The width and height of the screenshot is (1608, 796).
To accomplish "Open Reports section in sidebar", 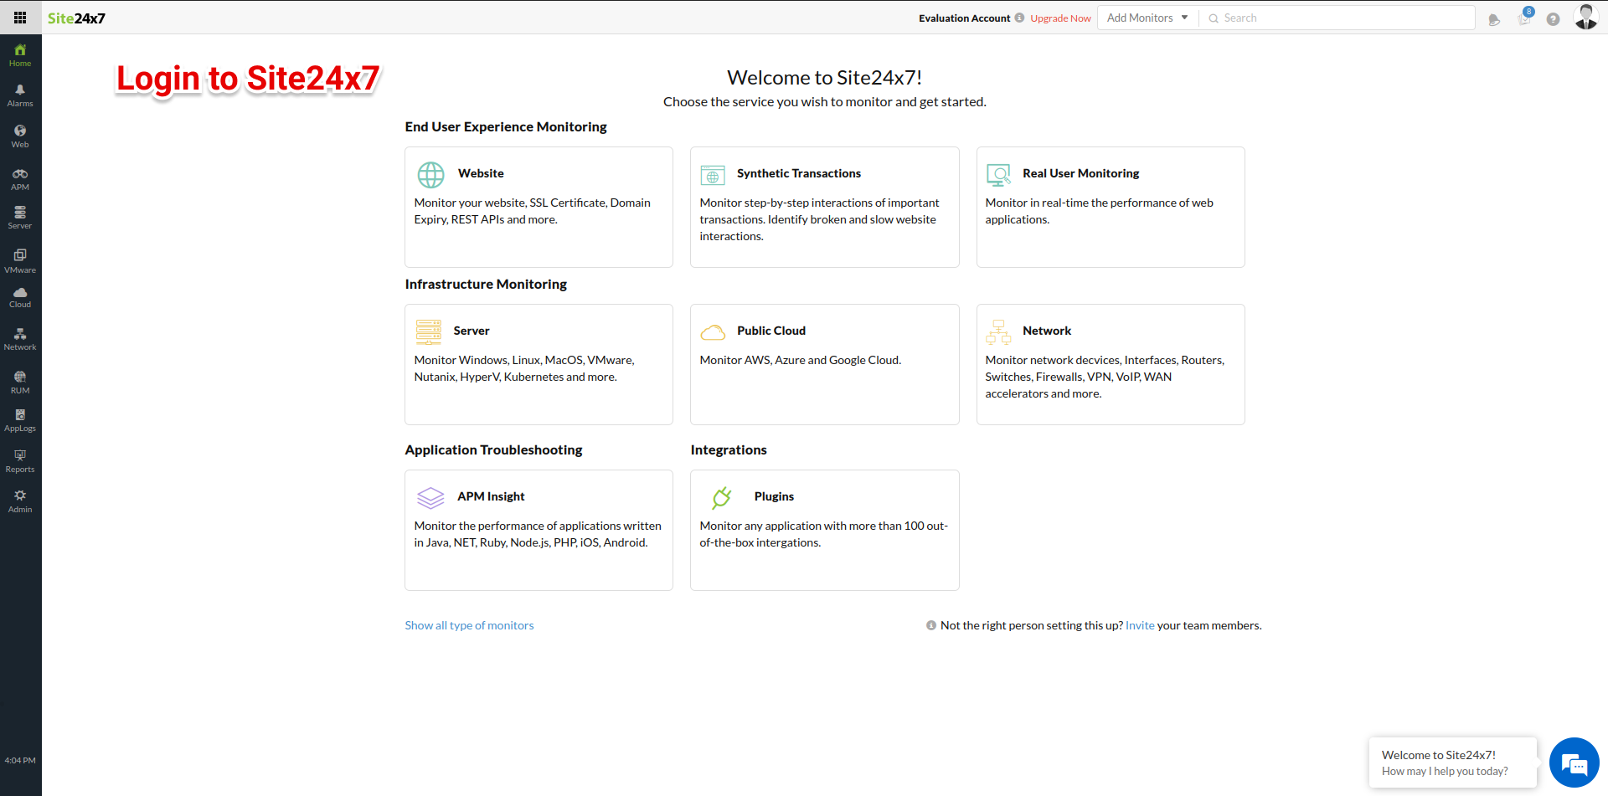I will coord(20,461).
